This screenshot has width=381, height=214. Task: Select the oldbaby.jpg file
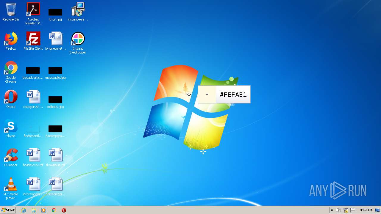pyautogui.click(x=55, y=101)
